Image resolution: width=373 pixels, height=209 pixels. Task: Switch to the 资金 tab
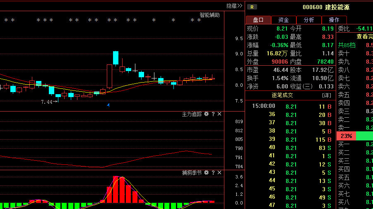(284, 20)
